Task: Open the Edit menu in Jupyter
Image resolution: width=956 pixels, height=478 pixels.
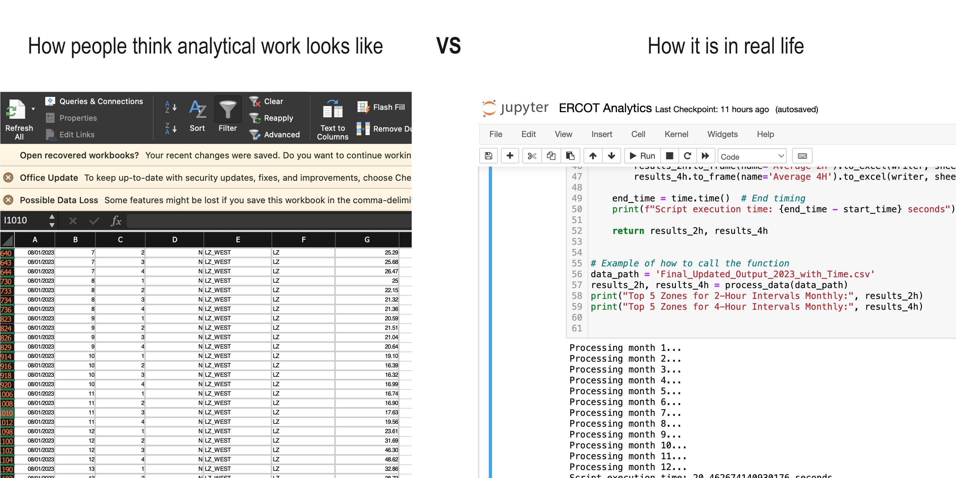Action: pyautogui.click(x=528, y=134)
